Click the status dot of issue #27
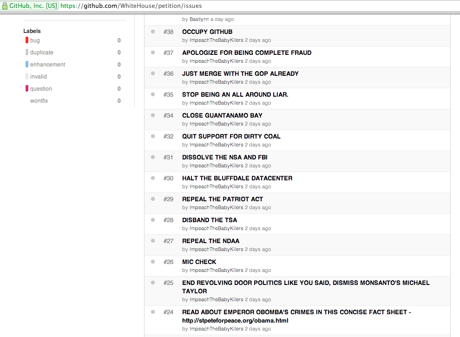 click(x=153, y=241)
